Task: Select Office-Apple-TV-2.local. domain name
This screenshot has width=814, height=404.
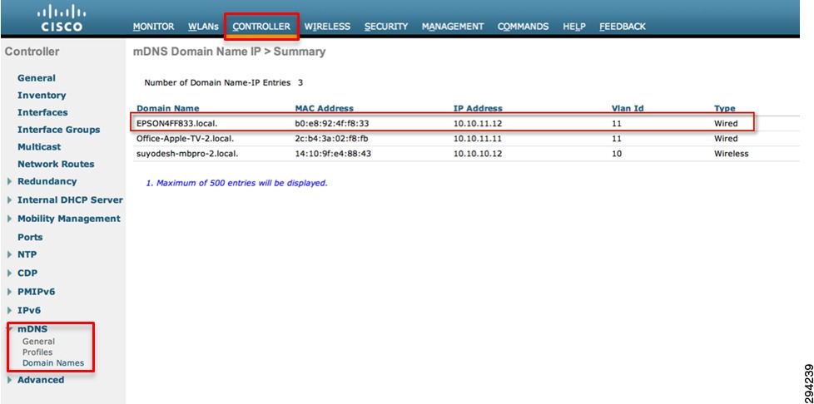Action: pos(184,139)
